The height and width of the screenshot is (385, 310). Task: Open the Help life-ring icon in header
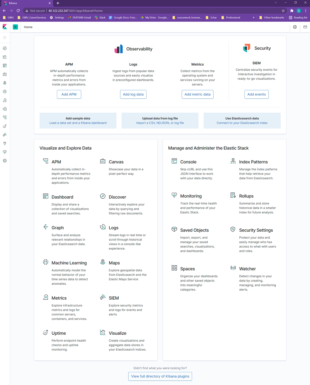pos(295,27)
